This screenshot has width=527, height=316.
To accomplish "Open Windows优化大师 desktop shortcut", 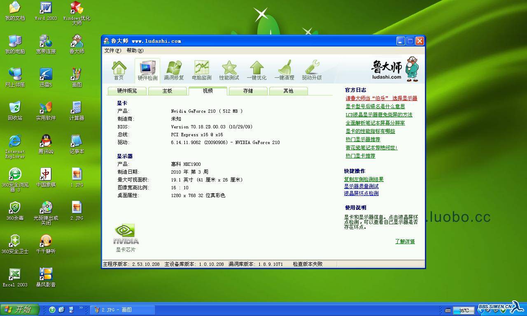I will click(77, 13).
